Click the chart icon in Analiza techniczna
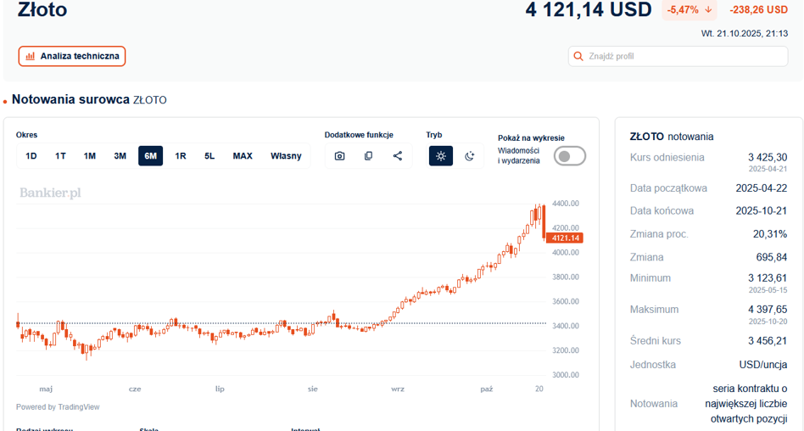 point(31,57)
